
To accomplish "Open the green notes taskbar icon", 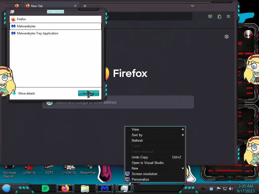I will [x=46, y=188].
